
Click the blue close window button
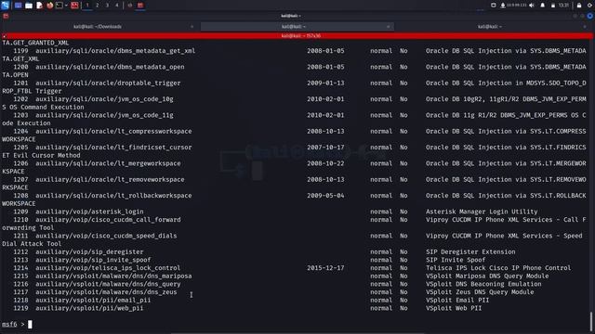590,16
